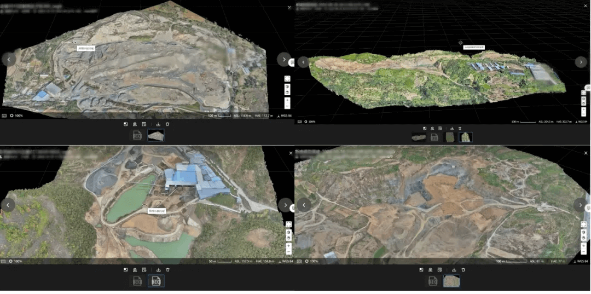591x294 pixels.
Task: Click picture icon in ASL 81 m toolbar
Action: 421,270
